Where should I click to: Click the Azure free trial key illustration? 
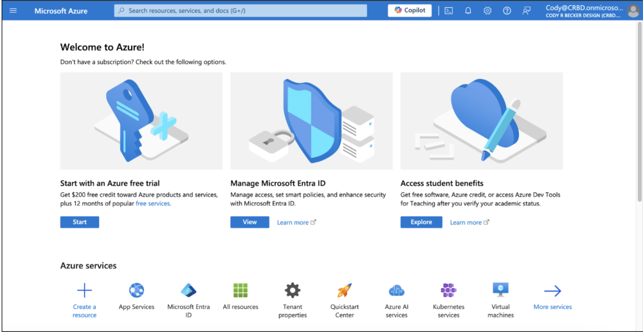141,121
